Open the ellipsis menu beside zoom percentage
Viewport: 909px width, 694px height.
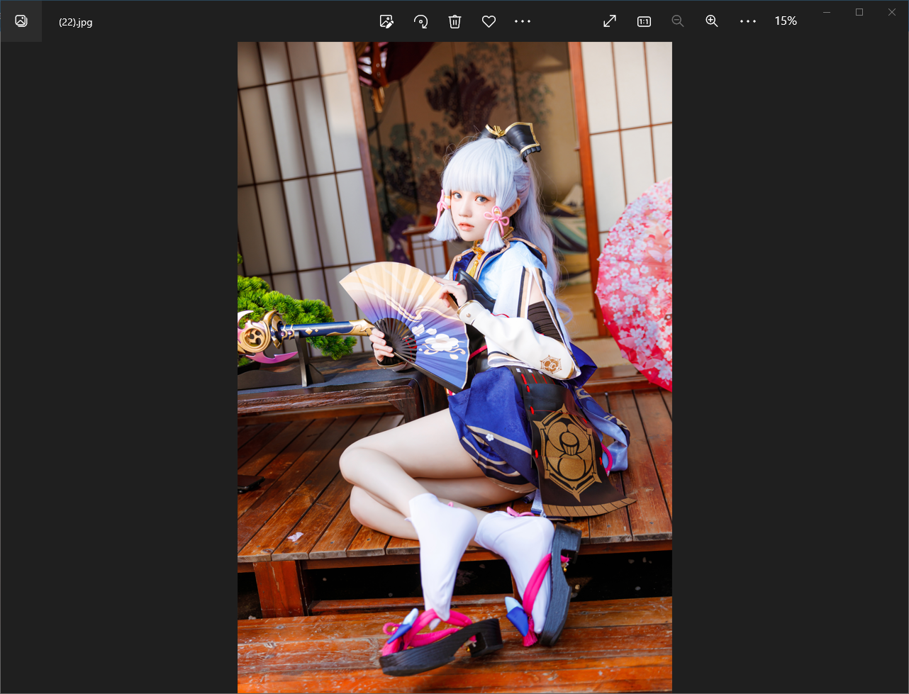pos(748,21)
